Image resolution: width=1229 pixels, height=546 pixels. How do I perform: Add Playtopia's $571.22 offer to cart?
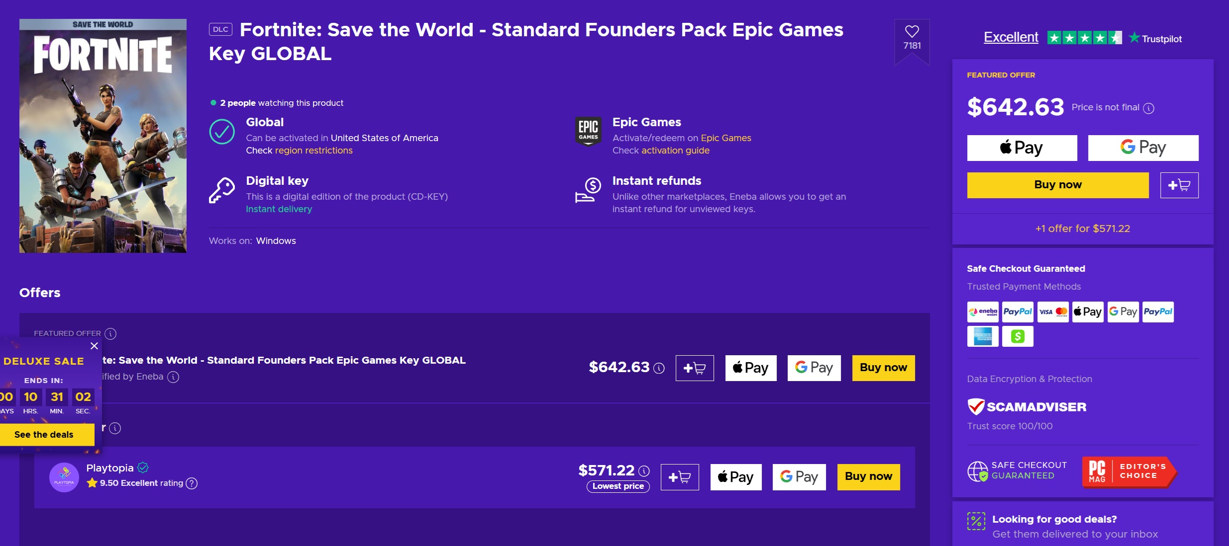pos(679,477)
